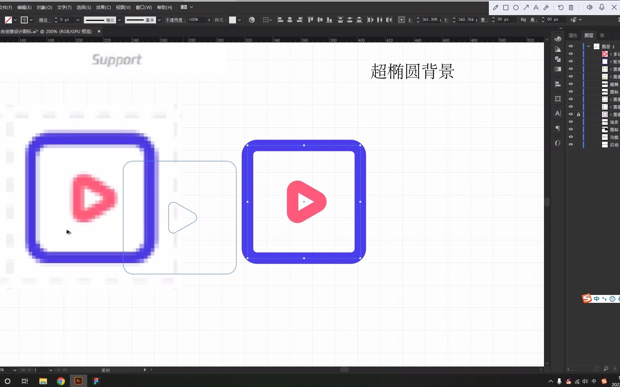Screen dimensions: 620x387
Task: Open stroke weight 8 pt dropdown
Action: coord(77,20)
